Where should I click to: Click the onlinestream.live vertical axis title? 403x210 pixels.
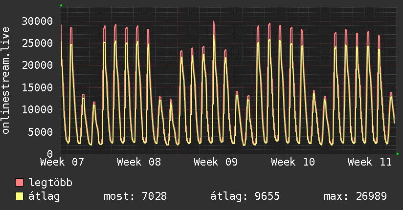6,81
